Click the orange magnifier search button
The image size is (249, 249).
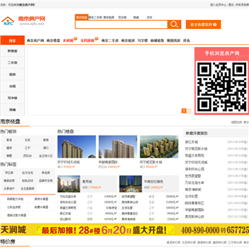click(174, 24)
